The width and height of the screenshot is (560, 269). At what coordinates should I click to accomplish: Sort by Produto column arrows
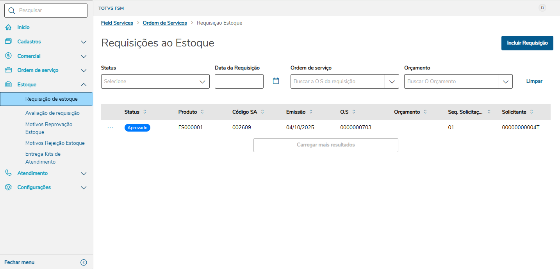202,112
